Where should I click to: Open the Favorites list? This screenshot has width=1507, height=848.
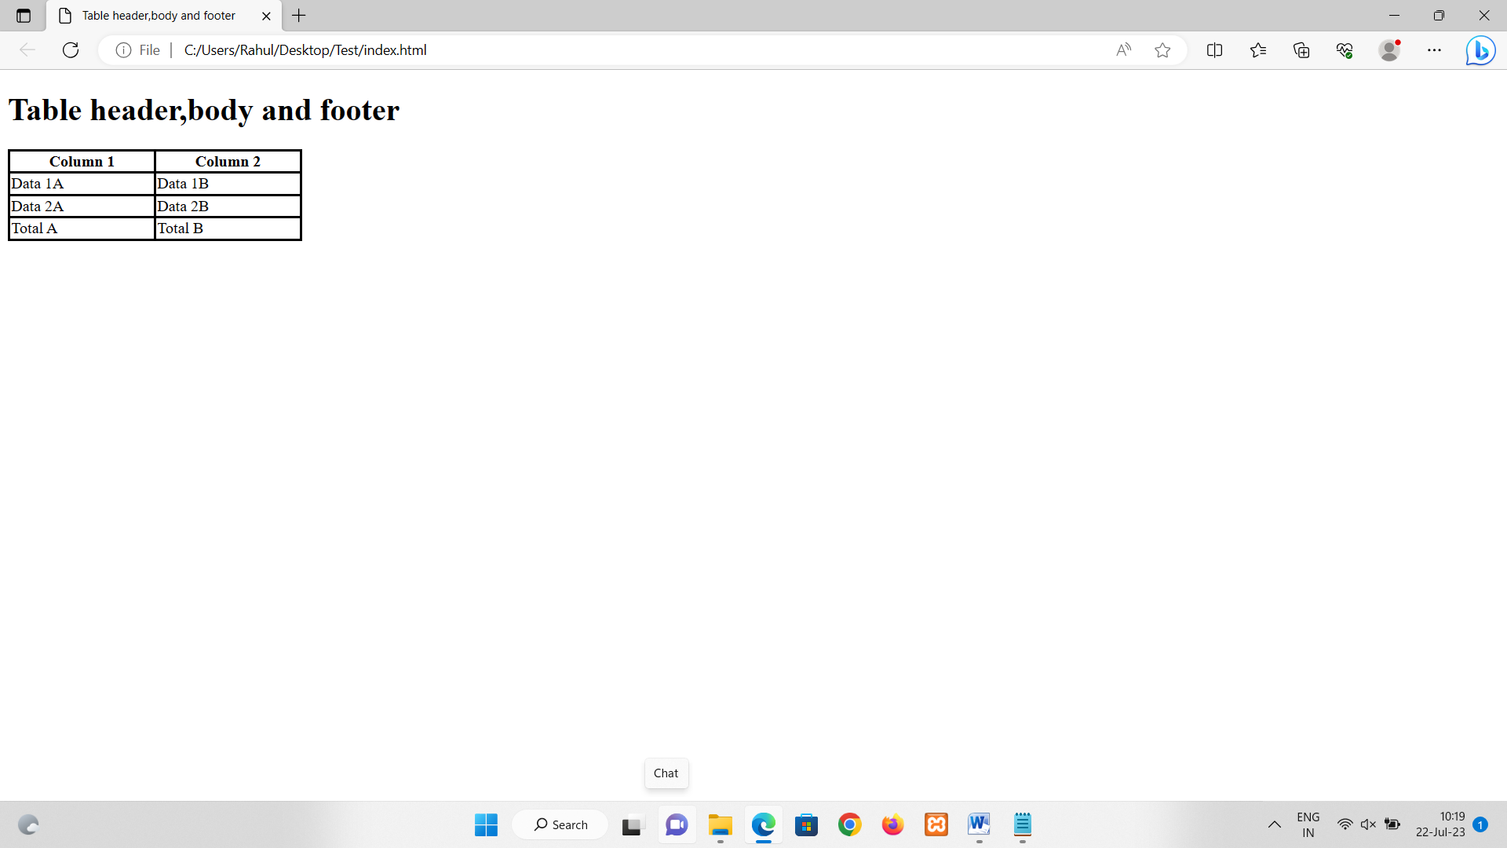pos(1258,50)
